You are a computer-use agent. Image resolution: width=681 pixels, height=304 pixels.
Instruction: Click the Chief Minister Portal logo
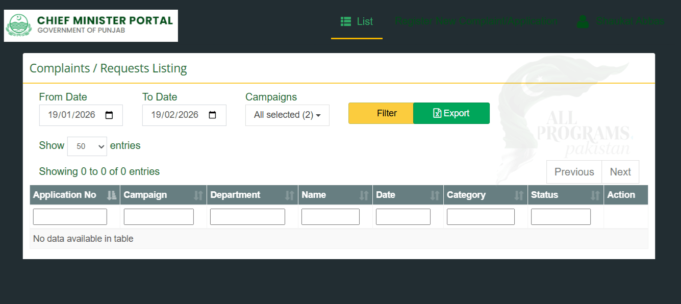point(91,26)
